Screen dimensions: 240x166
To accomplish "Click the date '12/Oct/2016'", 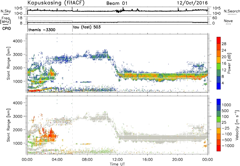I will (x=192, y=3).
